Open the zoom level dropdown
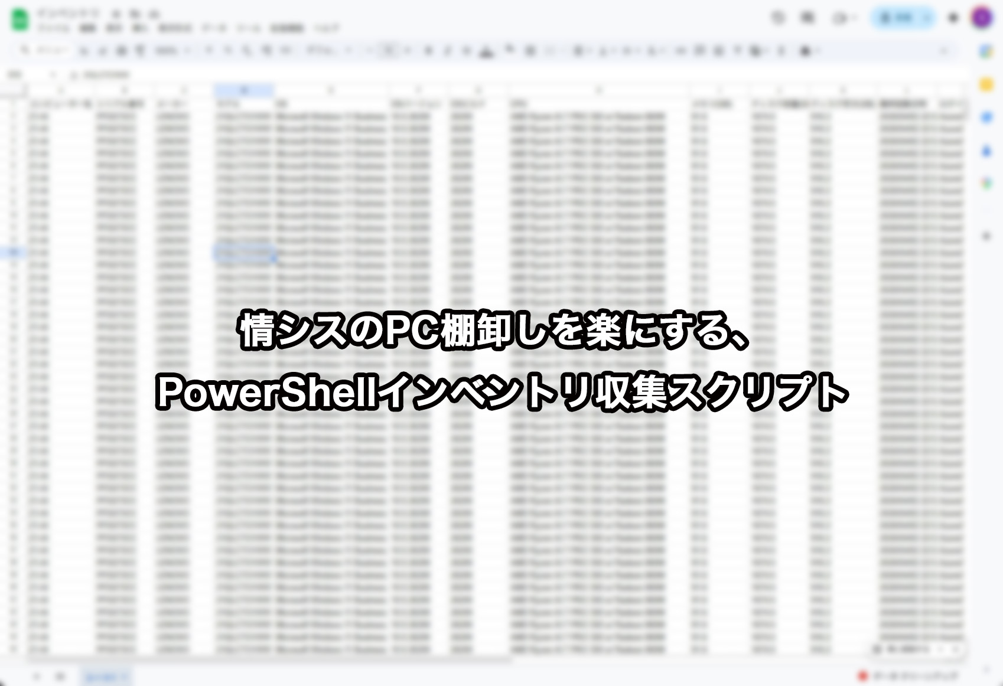This screenshot has height=686, width=1003. 168,50
